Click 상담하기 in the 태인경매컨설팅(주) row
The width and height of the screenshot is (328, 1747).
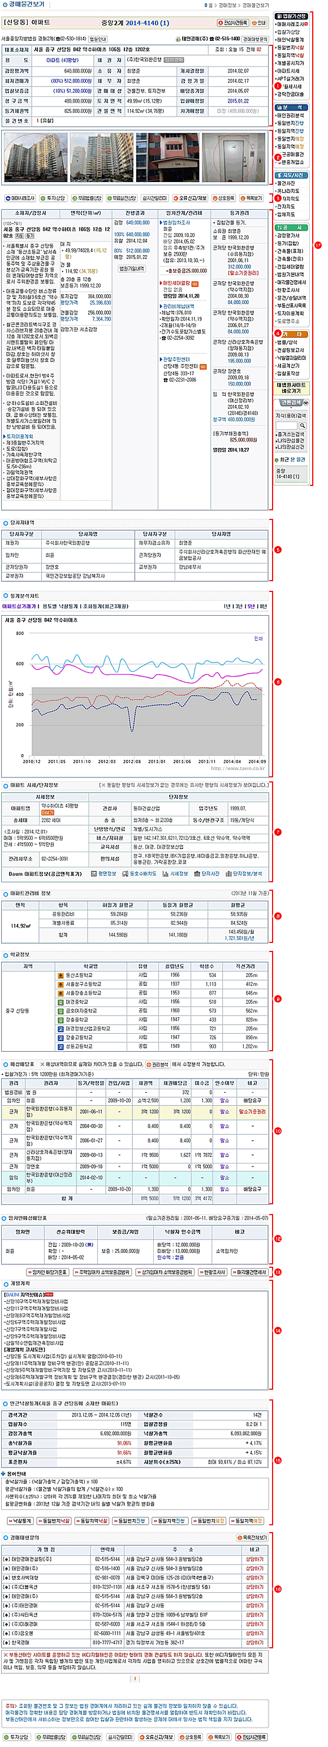tap(254, 1559)
